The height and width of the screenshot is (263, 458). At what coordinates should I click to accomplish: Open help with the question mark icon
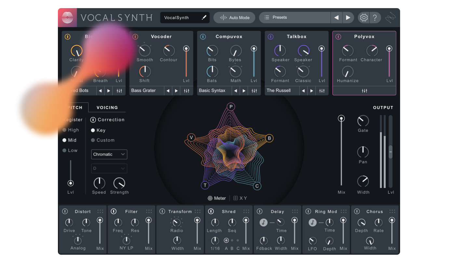[375, 18]
